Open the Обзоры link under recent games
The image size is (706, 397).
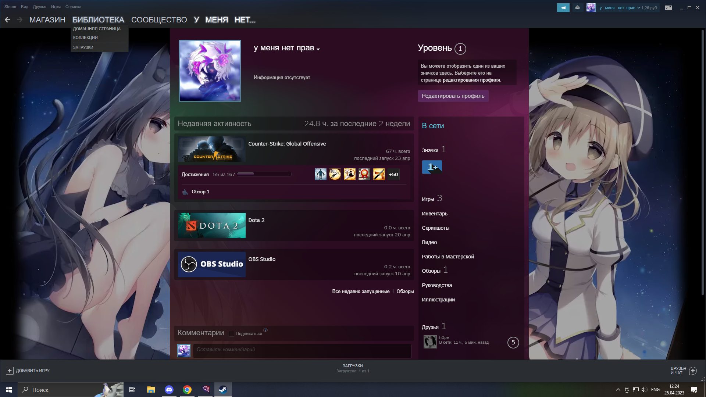(405, 292)
